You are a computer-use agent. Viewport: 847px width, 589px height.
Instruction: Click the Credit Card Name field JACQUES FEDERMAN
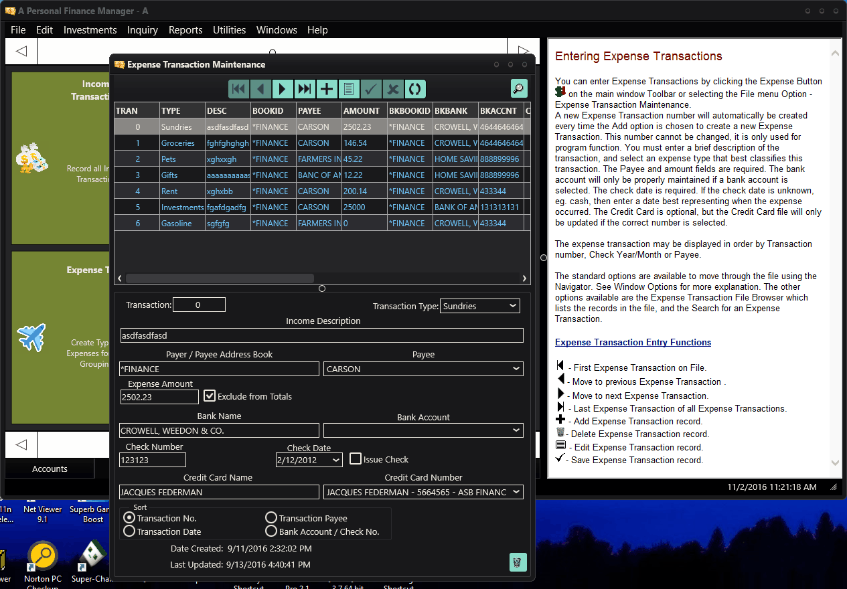220,492
